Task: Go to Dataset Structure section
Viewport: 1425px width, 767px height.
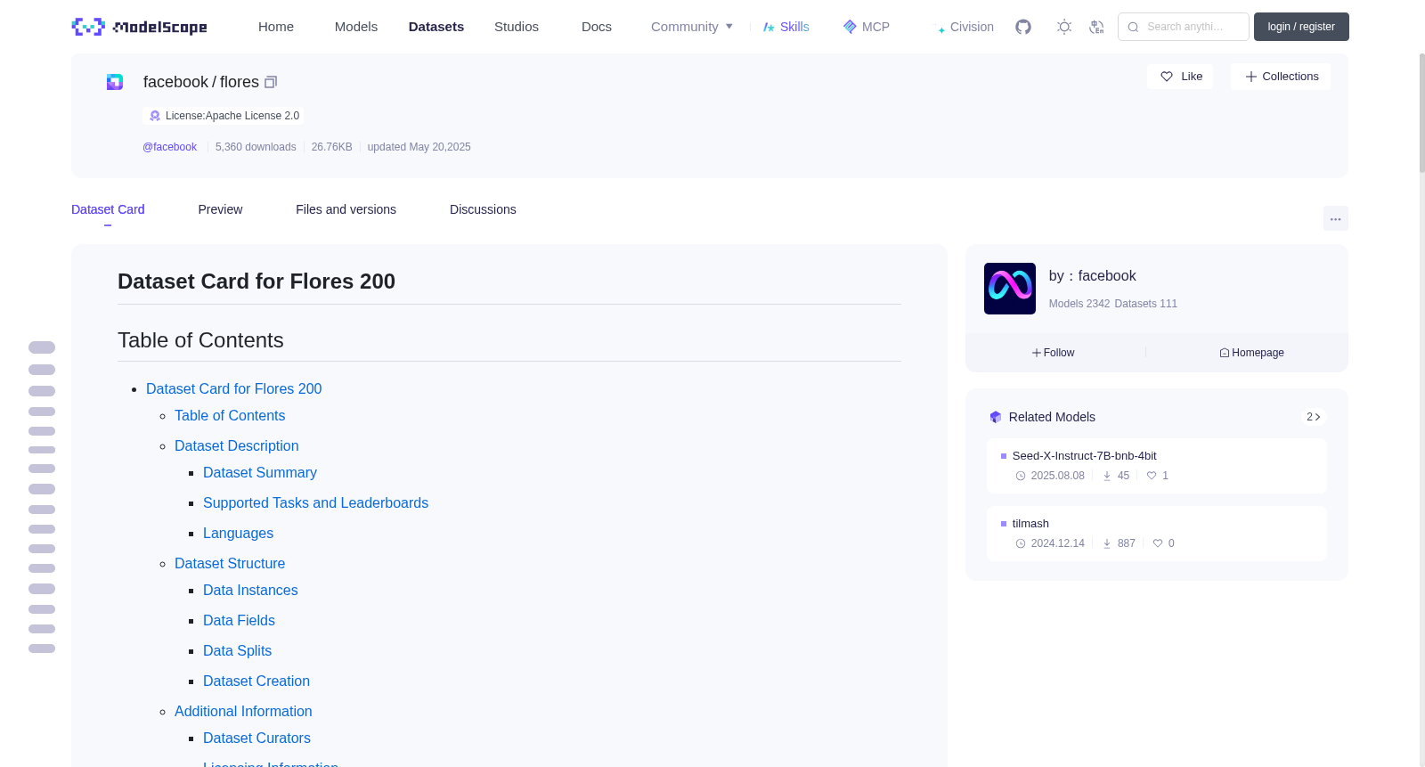Action: (230, 564)
